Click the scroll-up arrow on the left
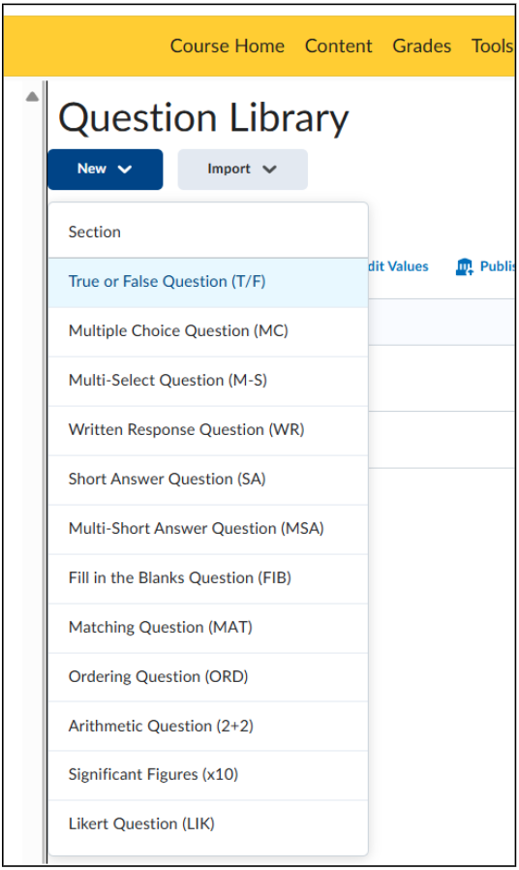The width and height of the screenshot is (519, 870). 32,97
